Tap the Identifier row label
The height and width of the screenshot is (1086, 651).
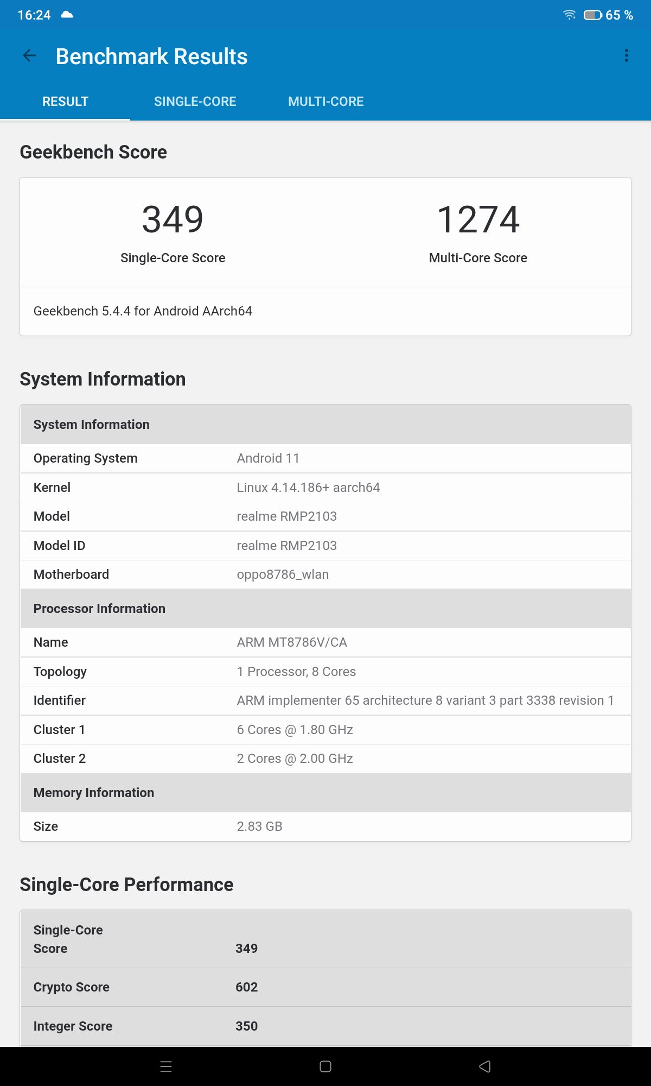(59, 700)
